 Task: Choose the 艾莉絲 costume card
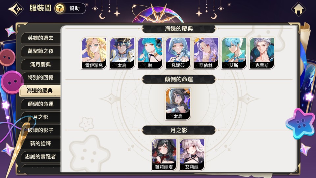point(192,155)
